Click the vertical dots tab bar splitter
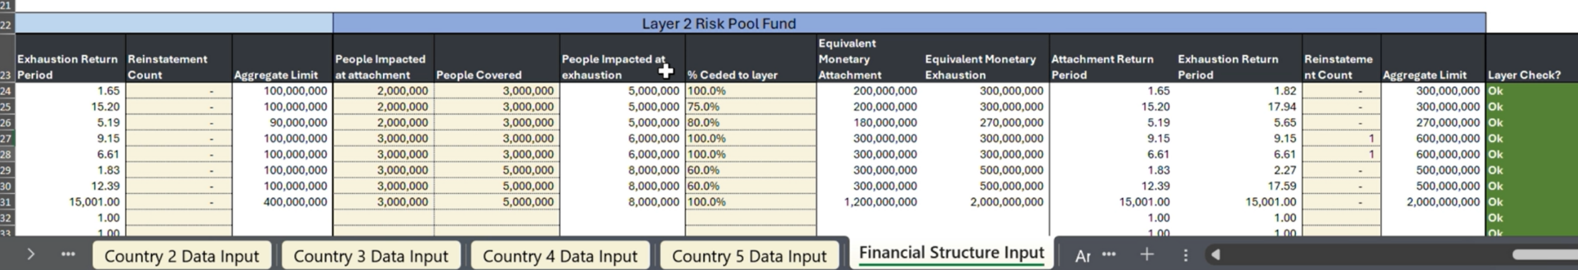This screenshot has width=1578, height=270. pyautogui.click(x=1186, y=255)
